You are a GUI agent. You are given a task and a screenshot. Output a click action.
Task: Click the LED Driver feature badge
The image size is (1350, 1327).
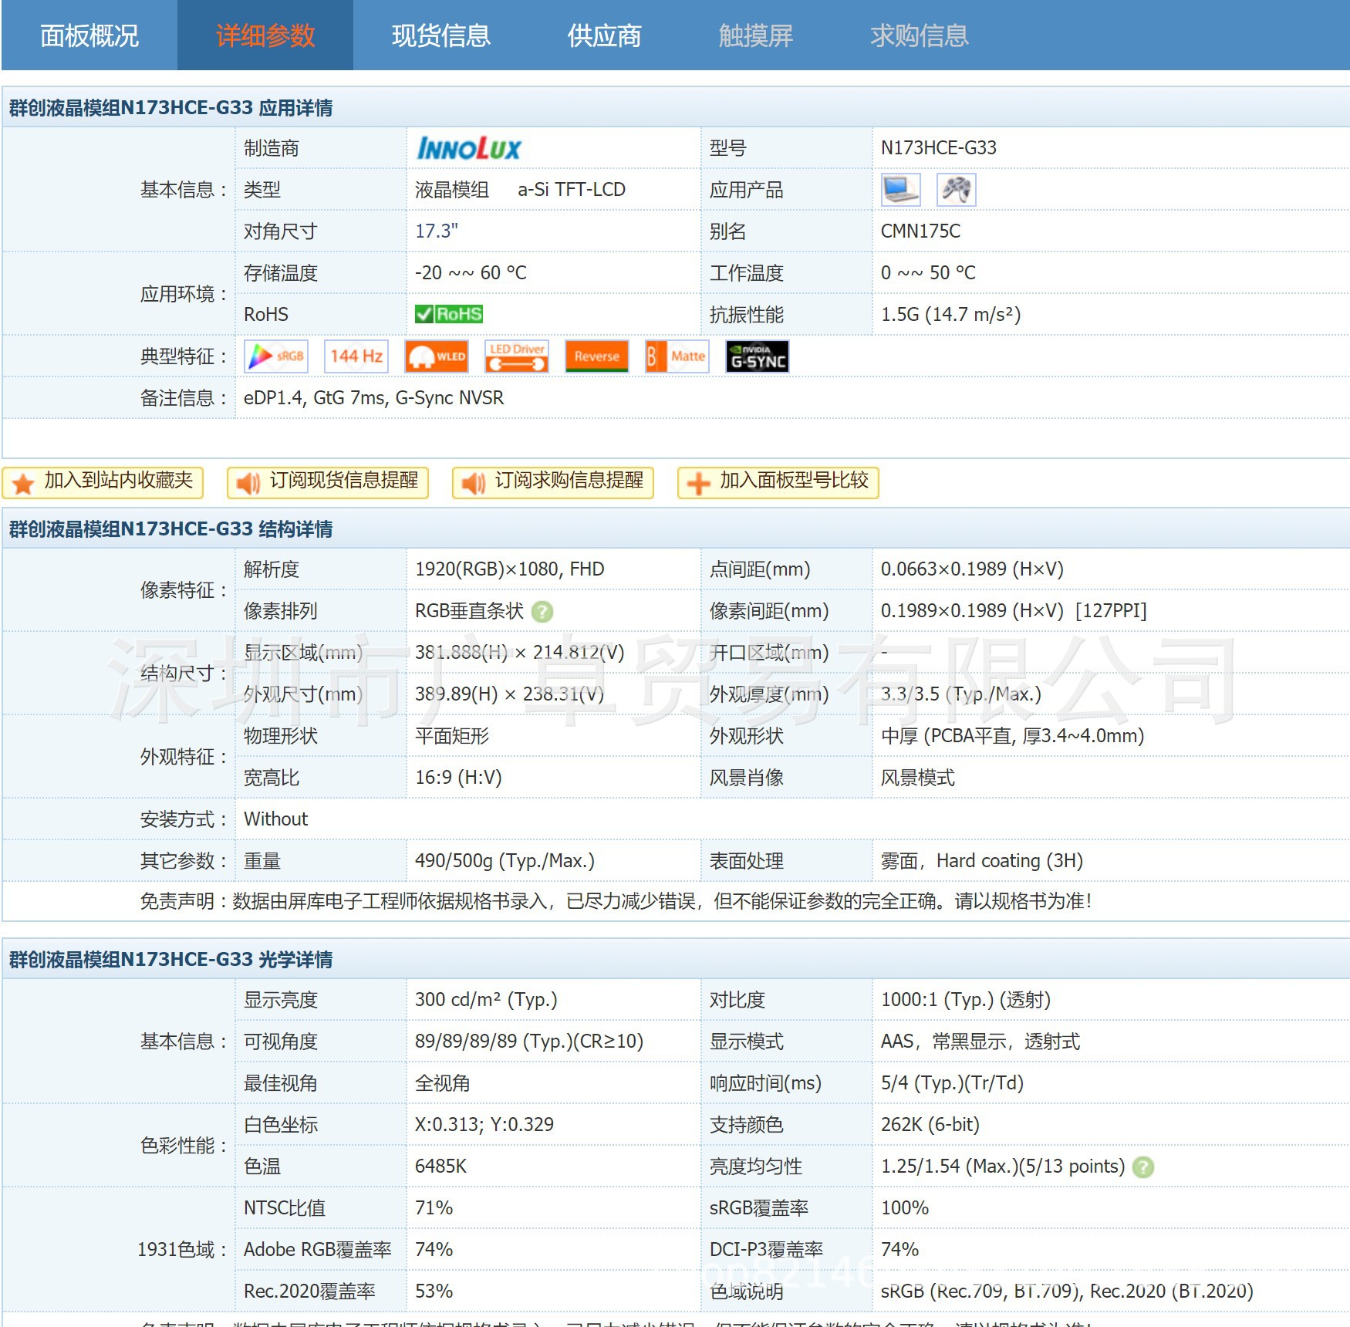pos(517,356)
